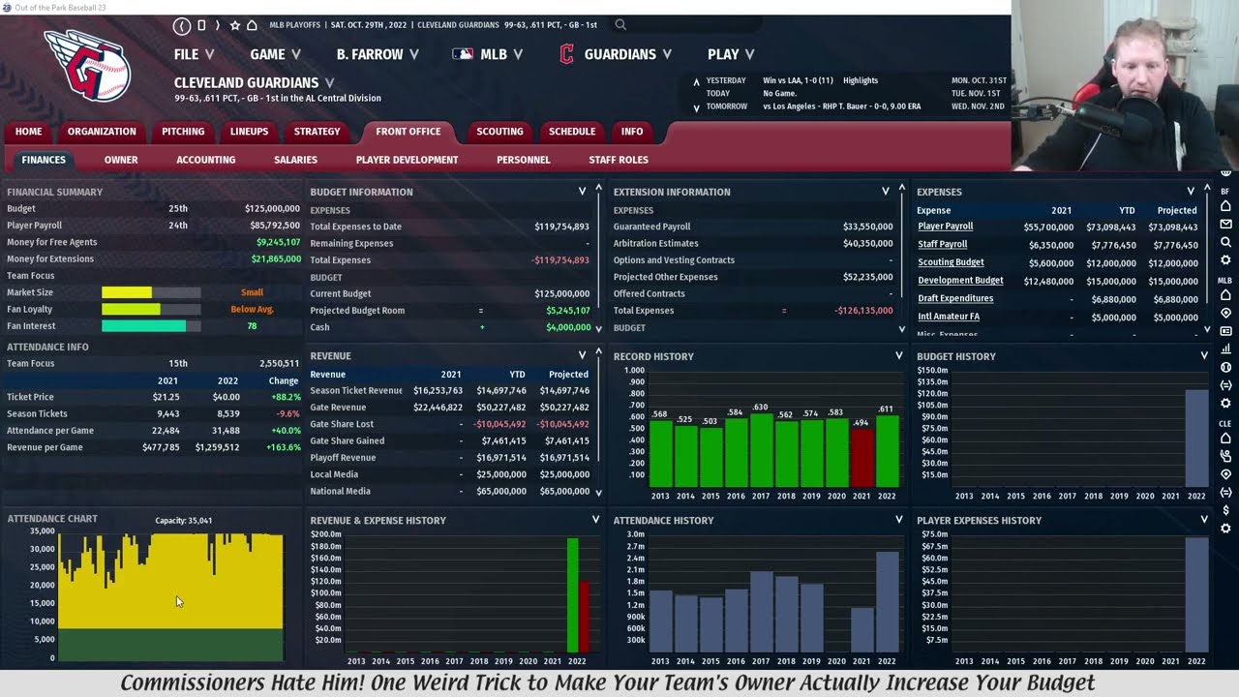Click the 2022 bar in Record History chart
The image size is (1239, 697).
click(x=887, y=451)
